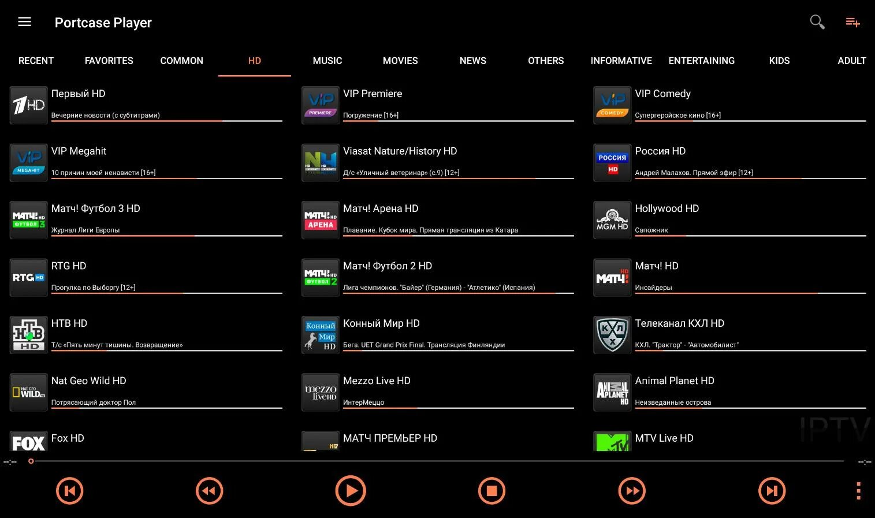Click the VIP Megahit channel logo
Image resolution: width=875 pixels, height=518 pixels.
coord(28,162)
